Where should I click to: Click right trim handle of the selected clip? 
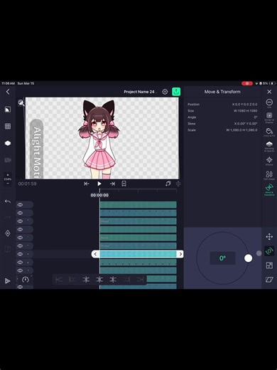pos(180,254)
